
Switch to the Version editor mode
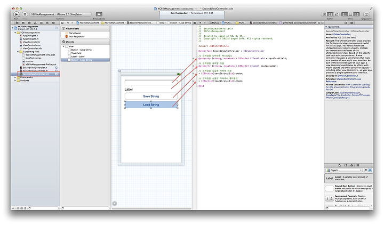(336, 14)
